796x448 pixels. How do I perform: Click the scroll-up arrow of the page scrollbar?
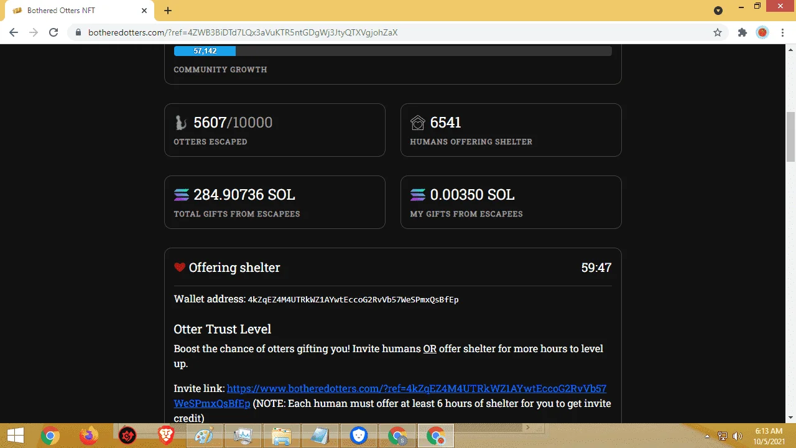[x=791, y=49]
